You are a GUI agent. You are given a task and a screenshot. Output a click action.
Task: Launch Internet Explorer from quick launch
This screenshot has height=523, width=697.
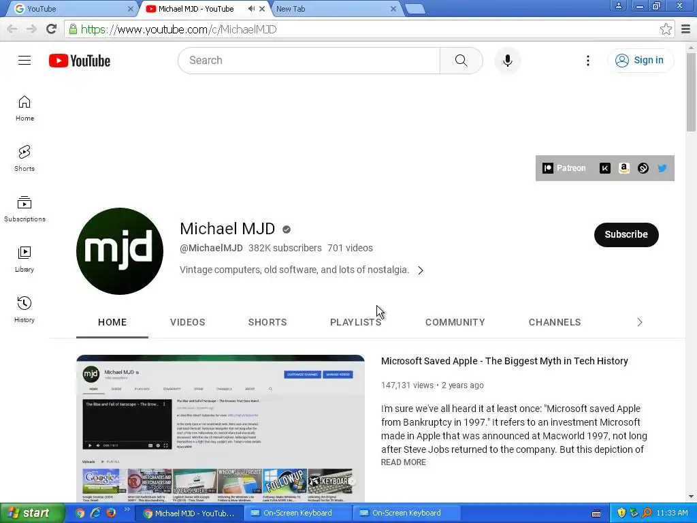95,513
